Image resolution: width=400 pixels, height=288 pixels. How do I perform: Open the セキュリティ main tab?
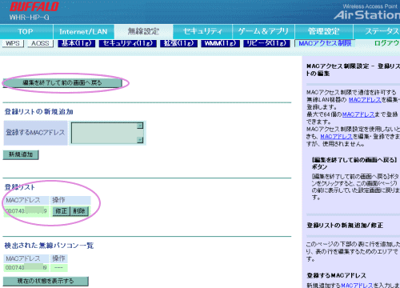(x=202, y=32)
